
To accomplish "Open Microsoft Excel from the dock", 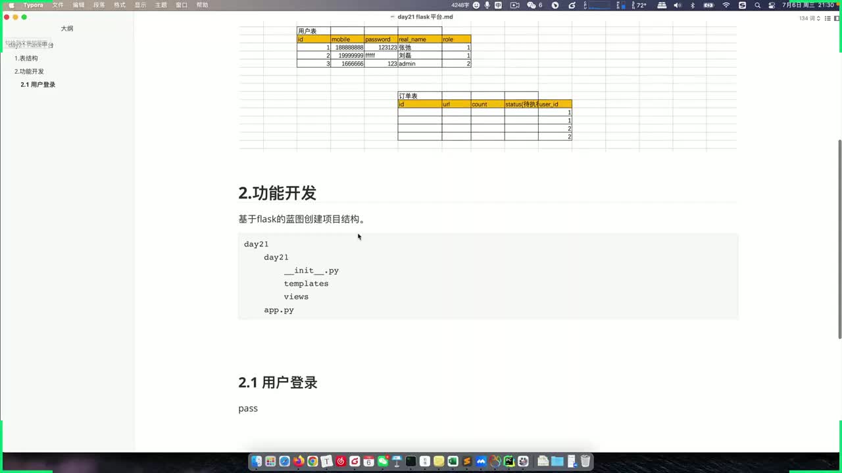I will pyautogui.click(x=453, y=461).
